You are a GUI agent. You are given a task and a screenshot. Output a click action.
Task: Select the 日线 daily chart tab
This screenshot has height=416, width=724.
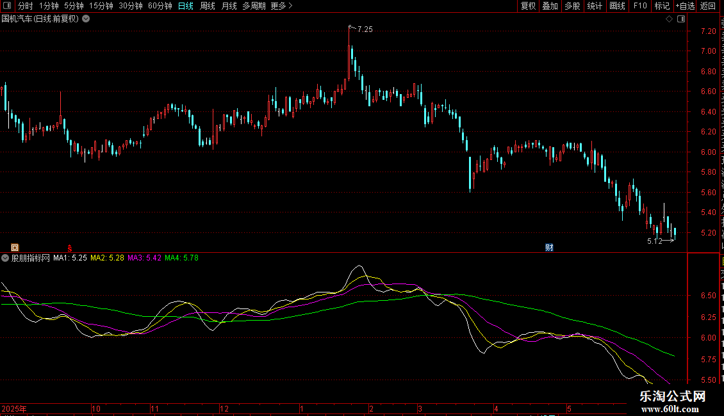click(x=186, y=6)
